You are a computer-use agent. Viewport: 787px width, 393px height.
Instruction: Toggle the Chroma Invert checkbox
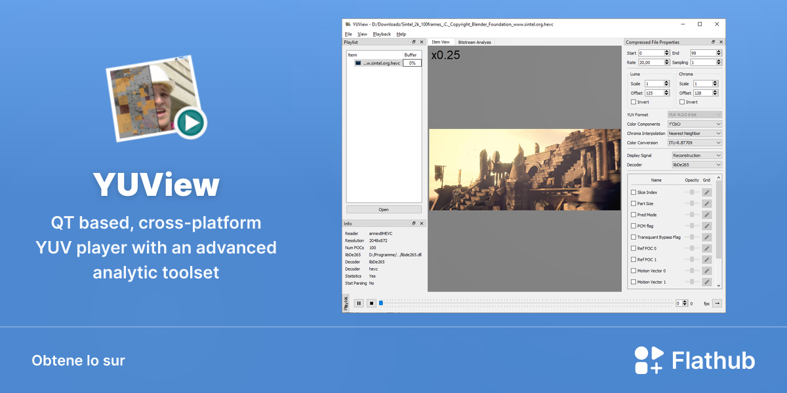[x=682, y=102]
